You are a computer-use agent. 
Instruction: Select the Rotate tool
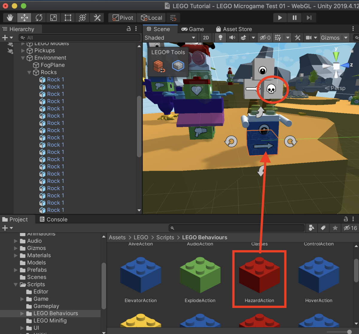pos(39,18)
